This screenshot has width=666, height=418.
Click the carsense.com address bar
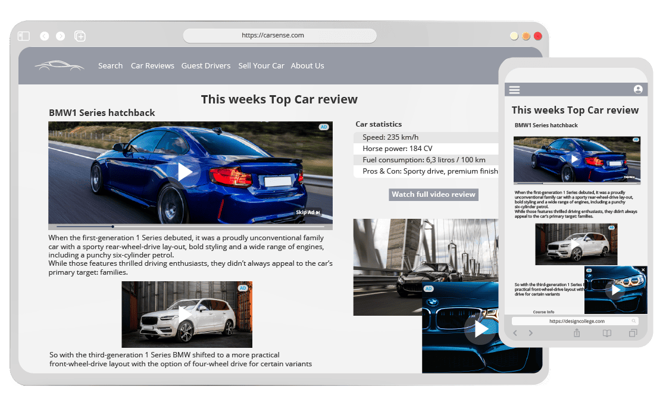pos(280,36)
